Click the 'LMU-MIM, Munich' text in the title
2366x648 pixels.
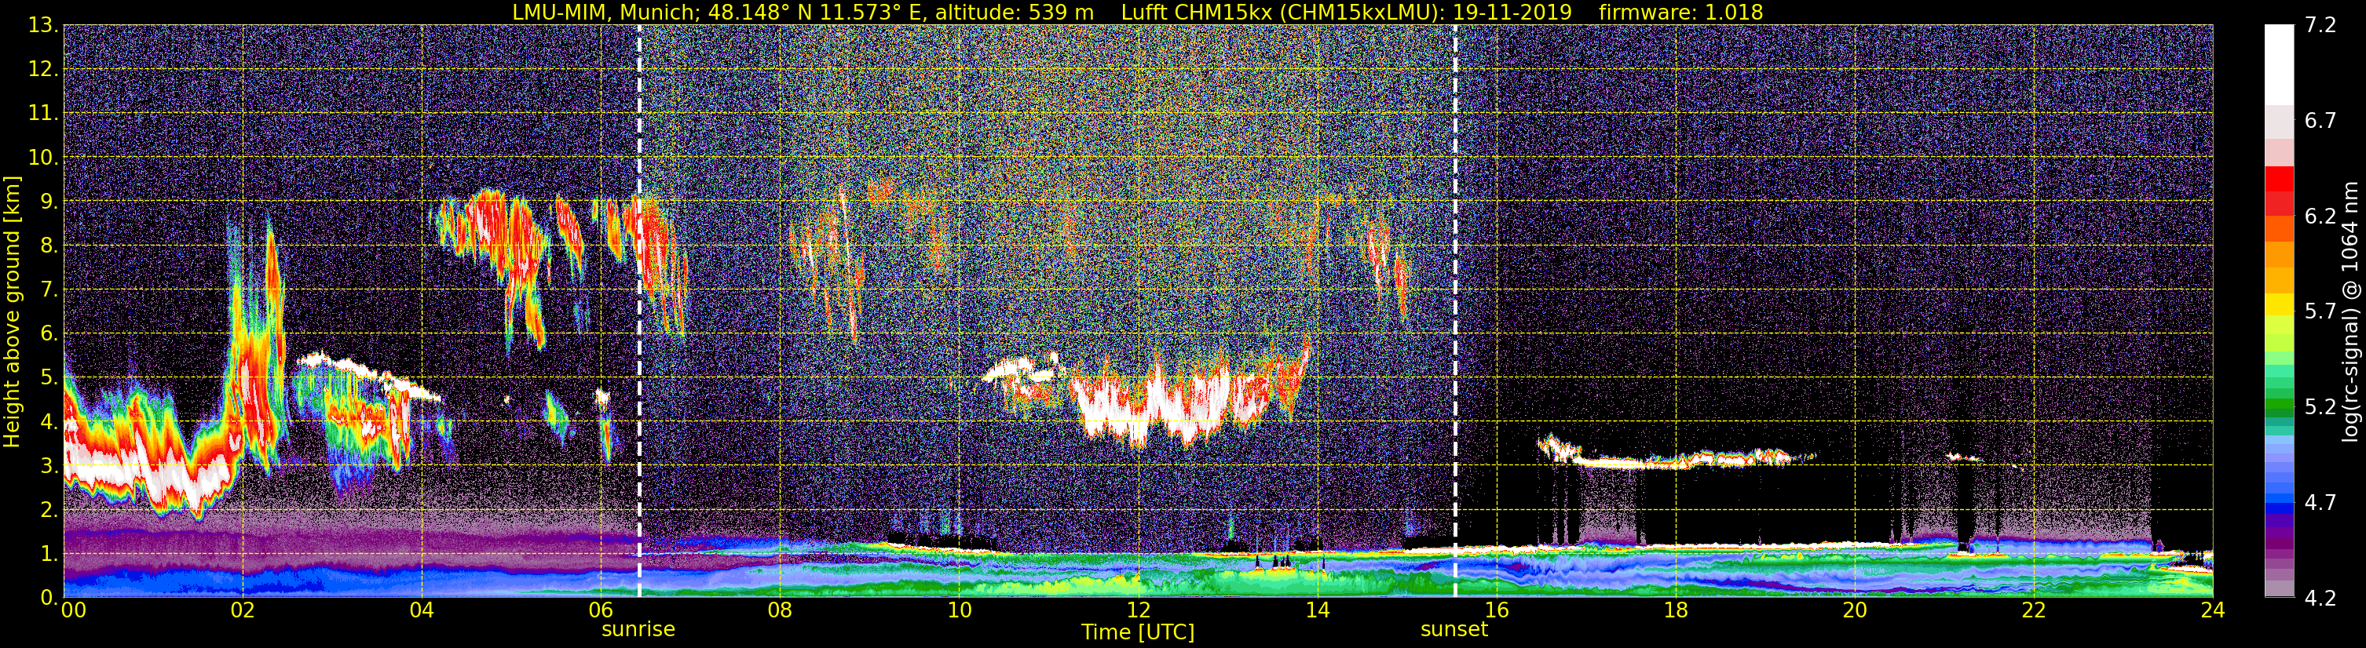(606, 13)
